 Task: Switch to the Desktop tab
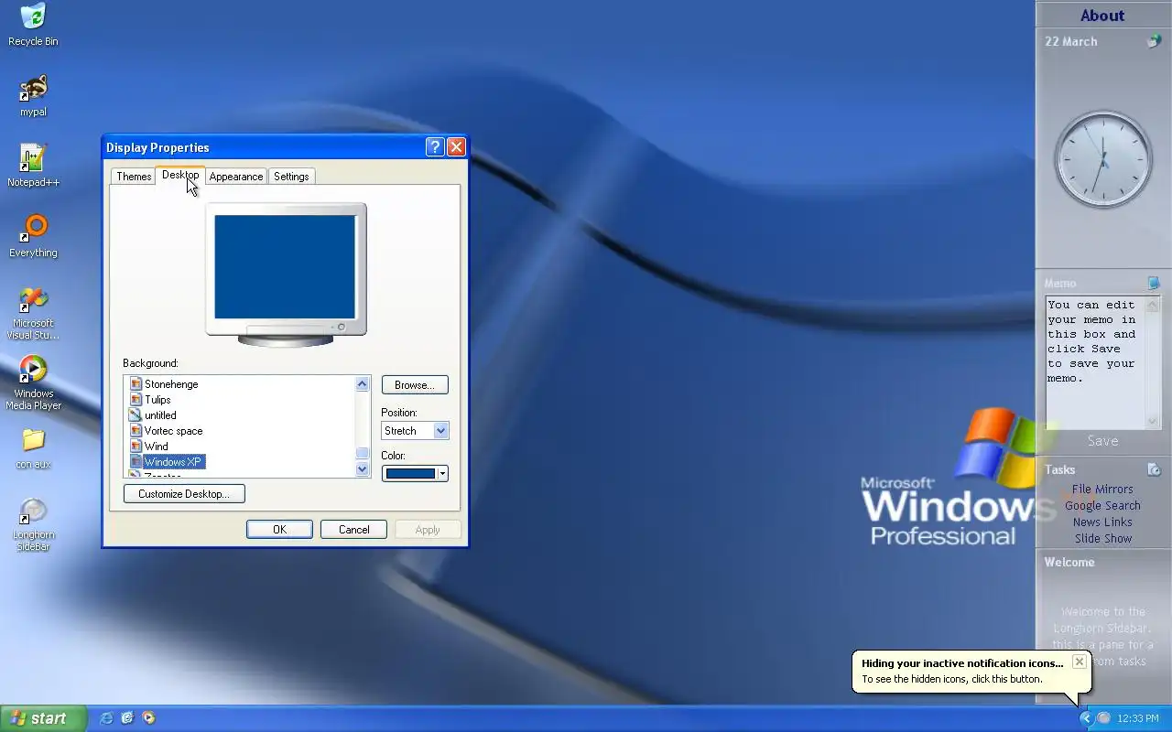(x=180, y=175)
